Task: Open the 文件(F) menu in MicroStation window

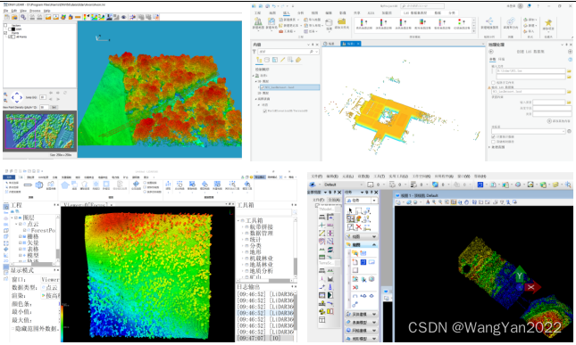Action: [x=317, y=177]
